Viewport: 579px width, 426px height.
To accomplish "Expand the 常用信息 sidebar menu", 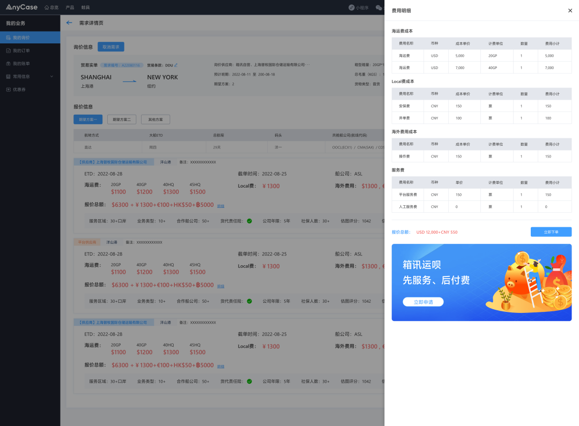I will 30,77.
